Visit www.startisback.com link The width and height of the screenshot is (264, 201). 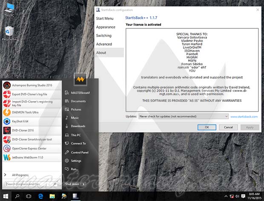[x=244, y=117]
